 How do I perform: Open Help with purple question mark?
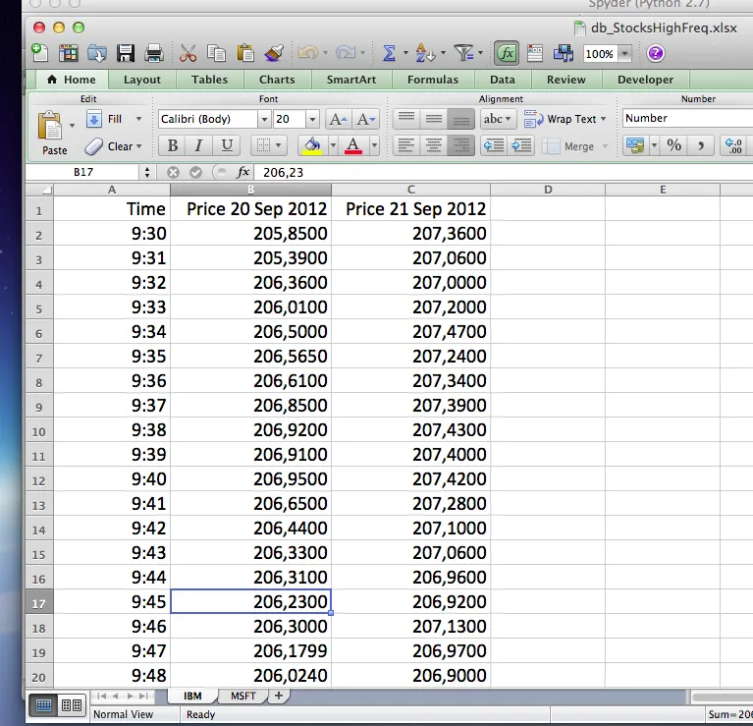[656, 53]
